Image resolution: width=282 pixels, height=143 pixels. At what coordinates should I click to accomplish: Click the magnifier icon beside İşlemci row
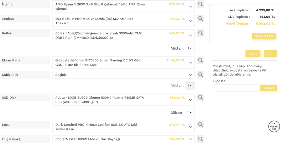[201, 4]
